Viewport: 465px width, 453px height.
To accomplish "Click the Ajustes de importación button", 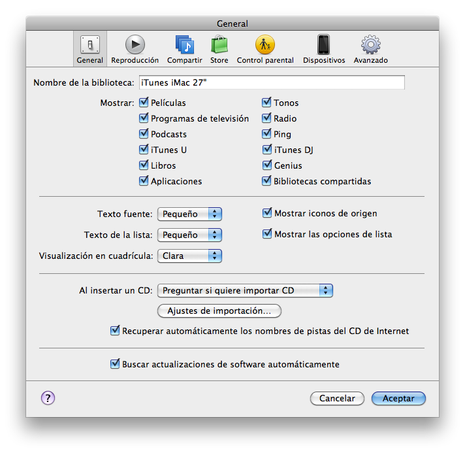I will (219, 310).
